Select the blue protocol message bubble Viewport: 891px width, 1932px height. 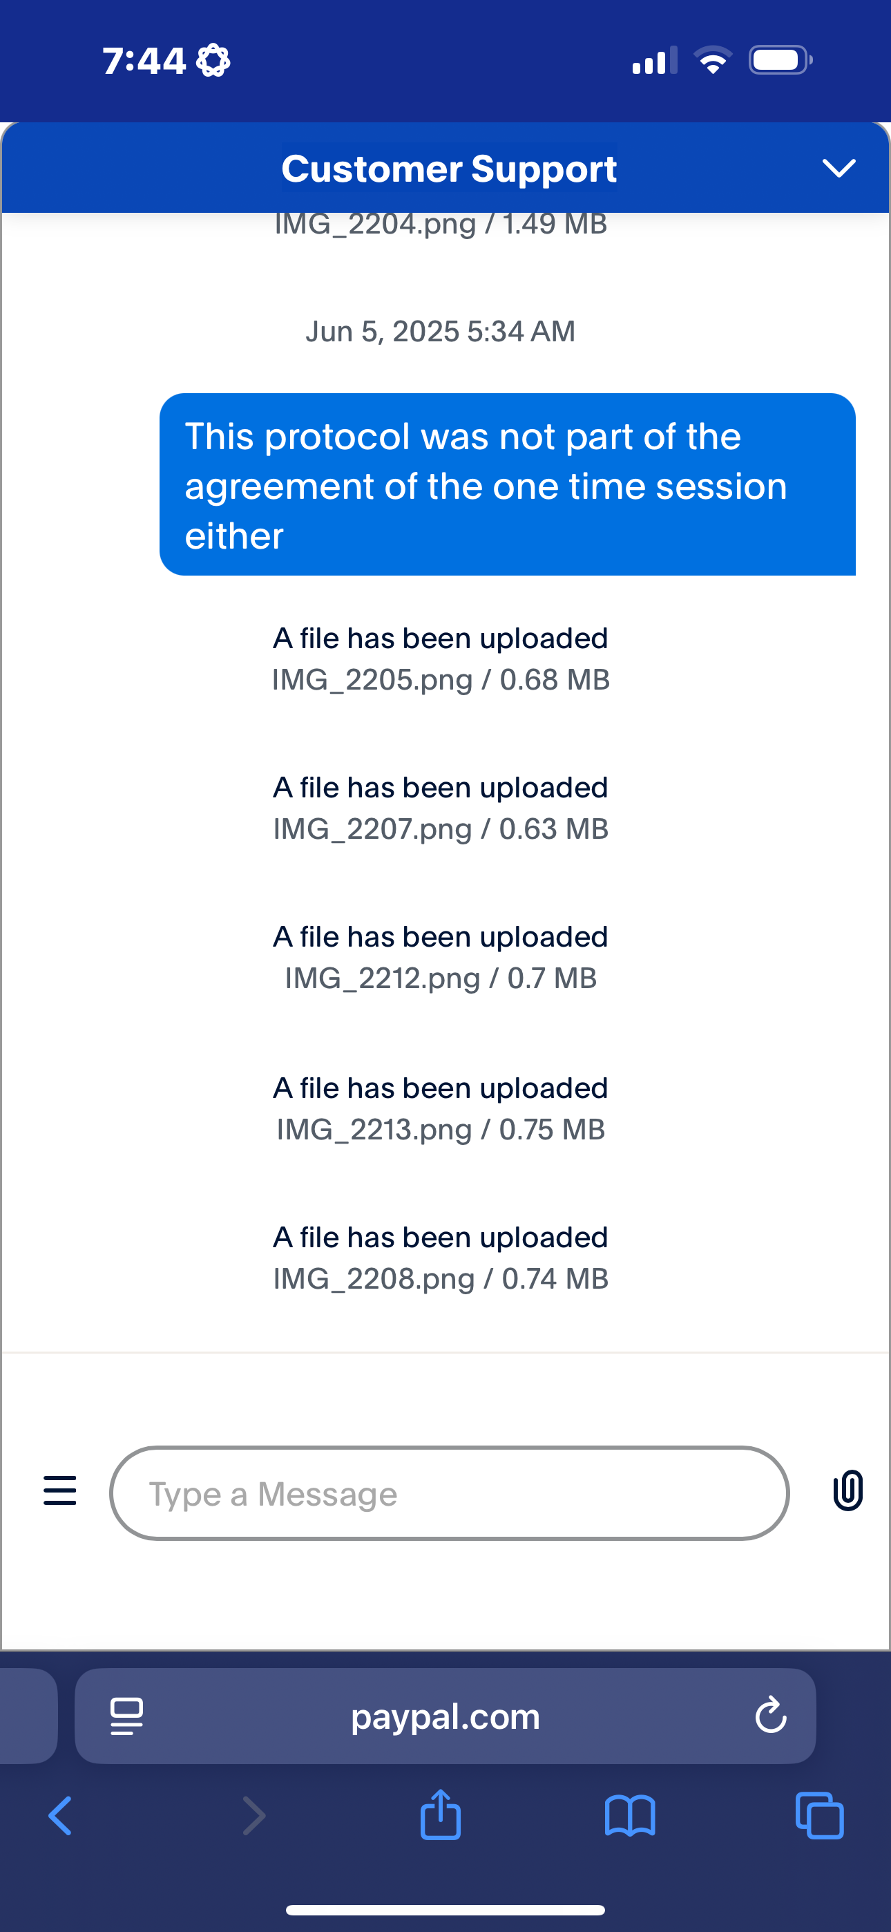[x=508, y=484]
